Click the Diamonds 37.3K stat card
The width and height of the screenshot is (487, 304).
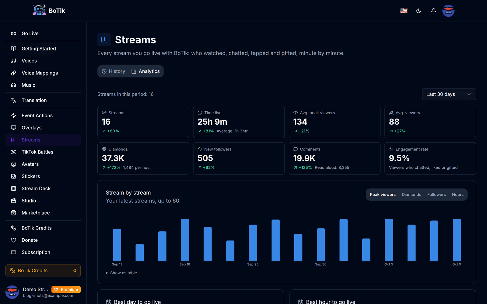tap(143, 158)
